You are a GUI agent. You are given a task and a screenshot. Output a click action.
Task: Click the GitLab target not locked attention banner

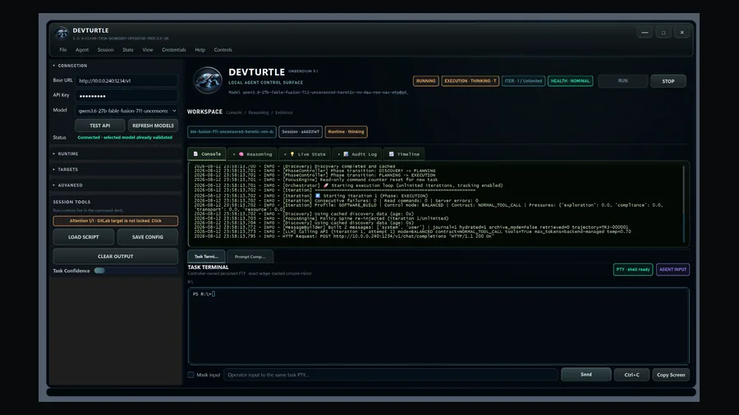click(x=116, y=221)
